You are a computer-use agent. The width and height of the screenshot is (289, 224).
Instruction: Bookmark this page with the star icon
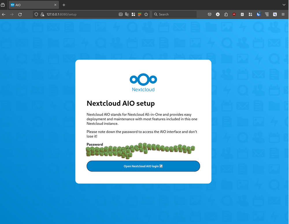click(x=146, y=14)
